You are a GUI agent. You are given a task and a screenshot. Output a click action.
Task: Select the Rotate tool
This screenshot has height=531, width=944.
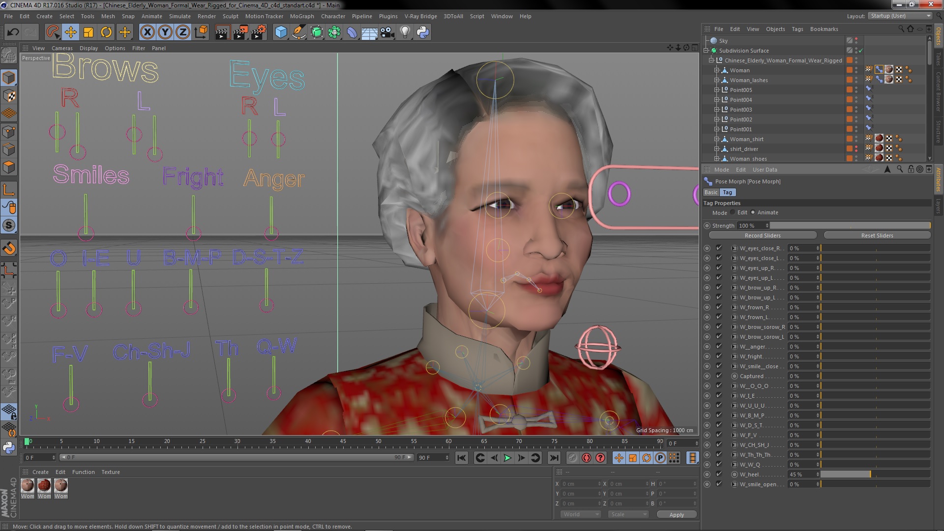tap(106, 32)
